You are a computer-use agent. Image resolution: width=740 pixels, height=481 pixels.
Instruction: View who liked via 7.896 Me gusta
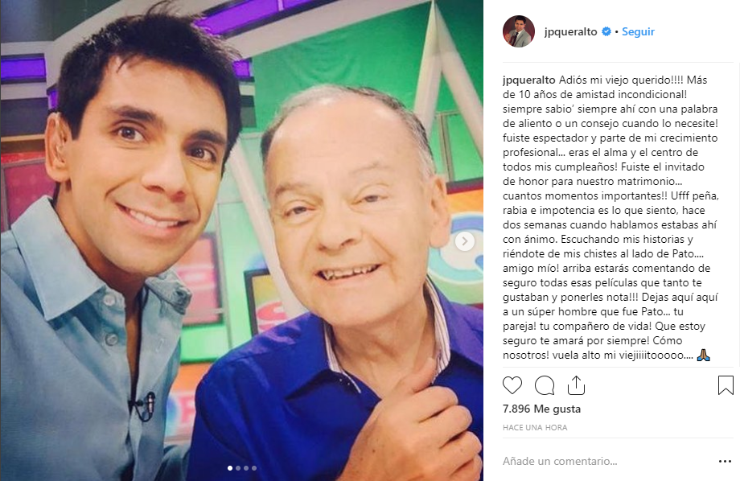click(x=542, y=409)
